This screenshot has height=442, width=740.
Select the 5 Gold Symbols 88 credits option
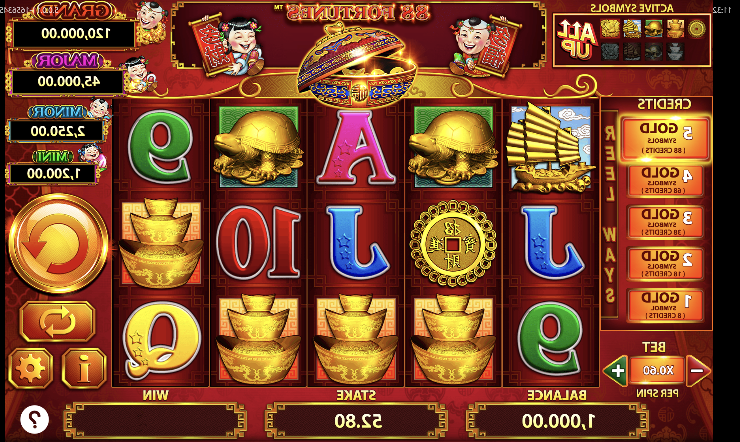665,139
